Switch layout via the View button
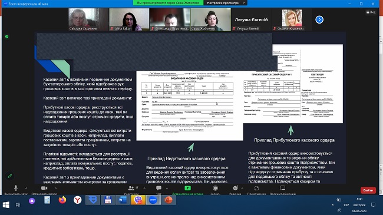This screenshot has width=383, height=215. coord(371,12)
